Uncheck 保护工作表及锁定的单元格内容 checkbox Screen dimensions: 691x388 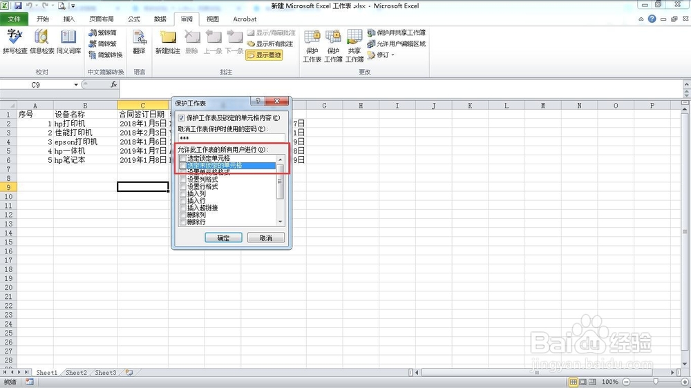click(x=181, y=118)
